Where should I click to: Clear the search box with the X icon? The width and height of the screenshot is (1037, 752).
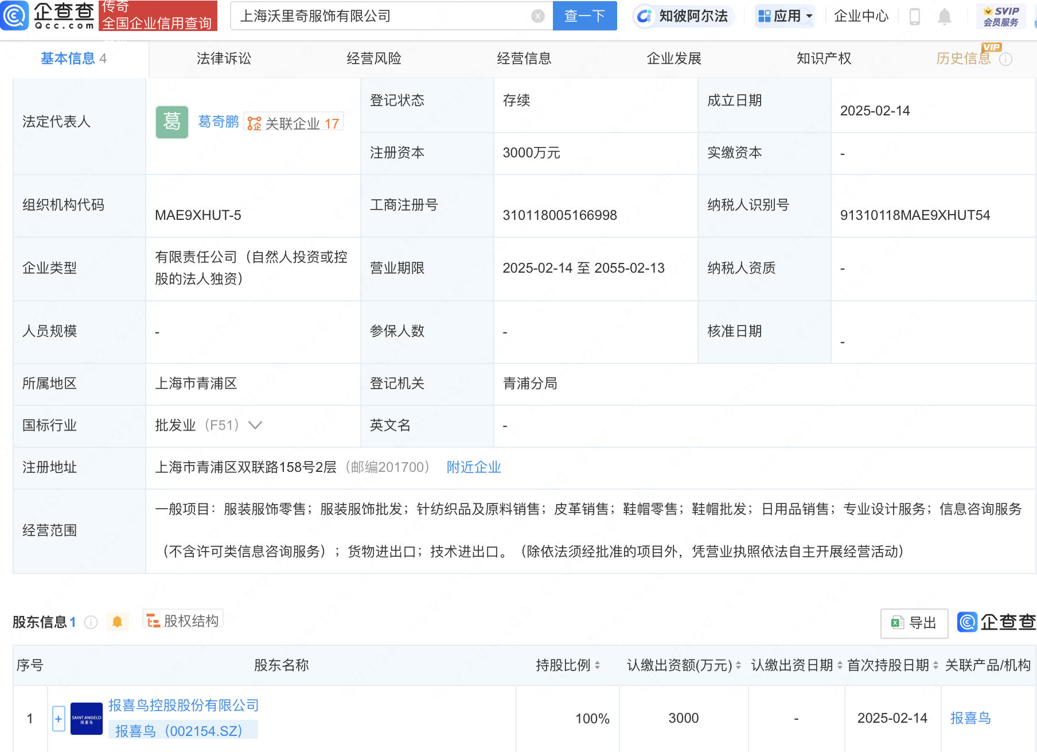[537, 15]
